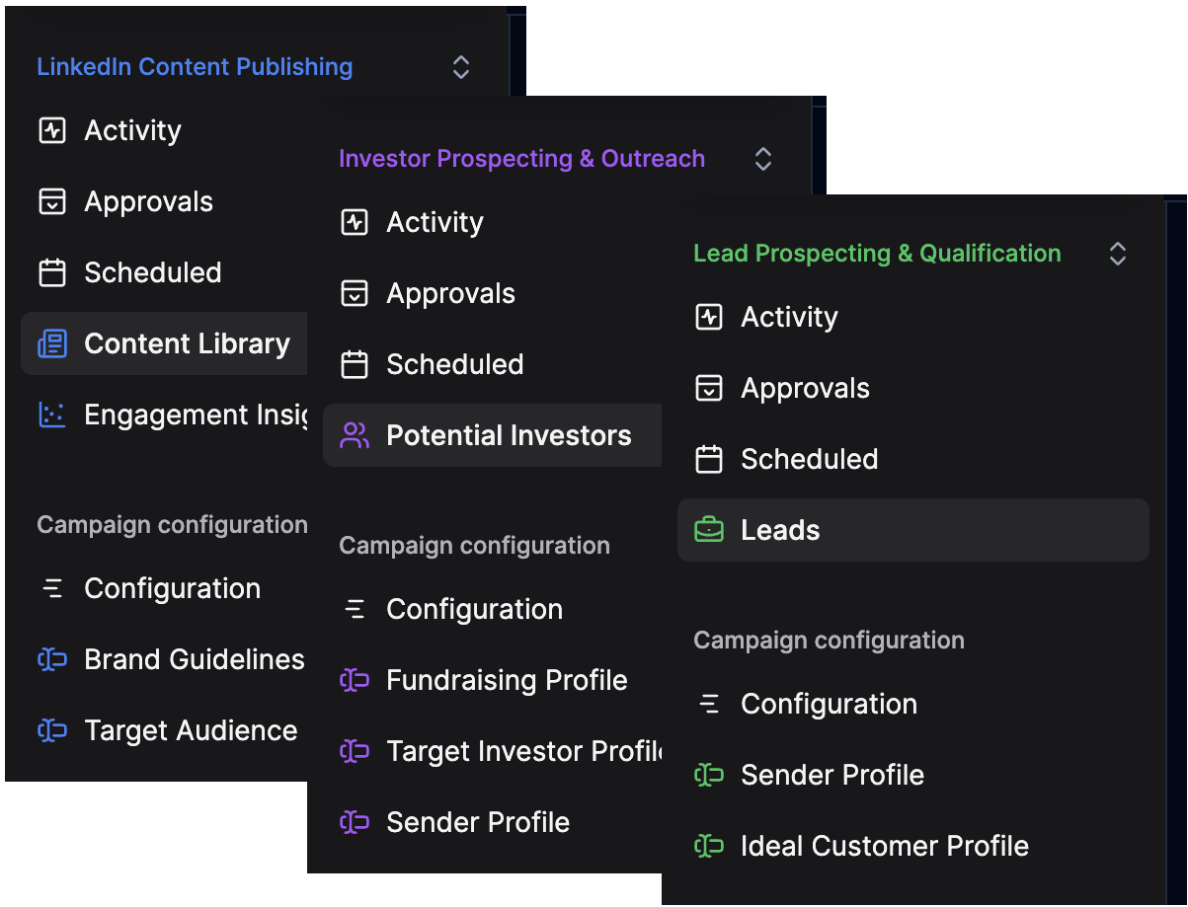
Task: Click Sender Profile under Lead Prospecting
Action: [x=831, y=774]
